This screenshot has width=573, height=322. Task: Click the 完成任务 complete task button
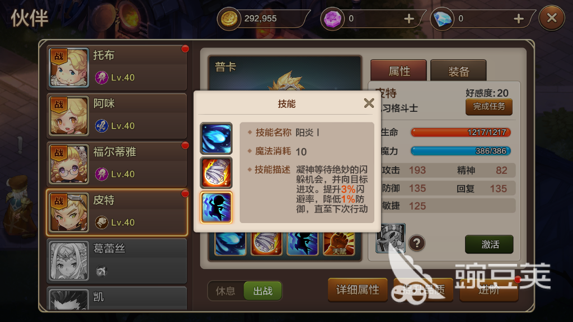[489, 107]
